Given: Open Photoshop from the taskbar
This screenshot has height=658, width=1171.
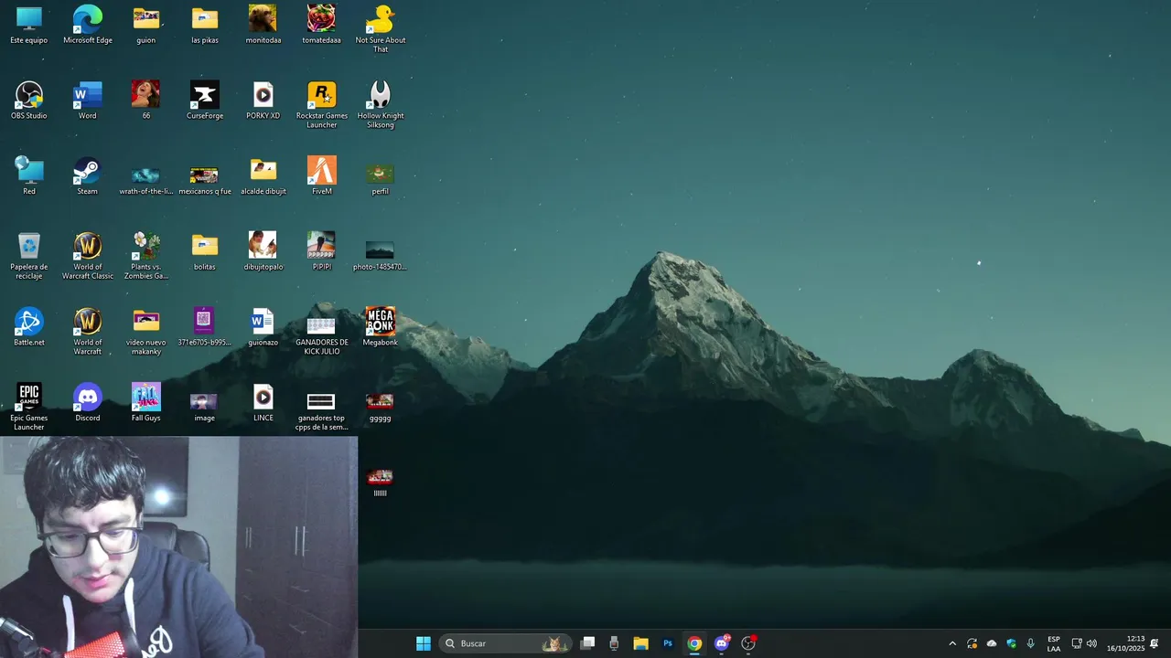Looking at the screenshot, I should [668, 643].
